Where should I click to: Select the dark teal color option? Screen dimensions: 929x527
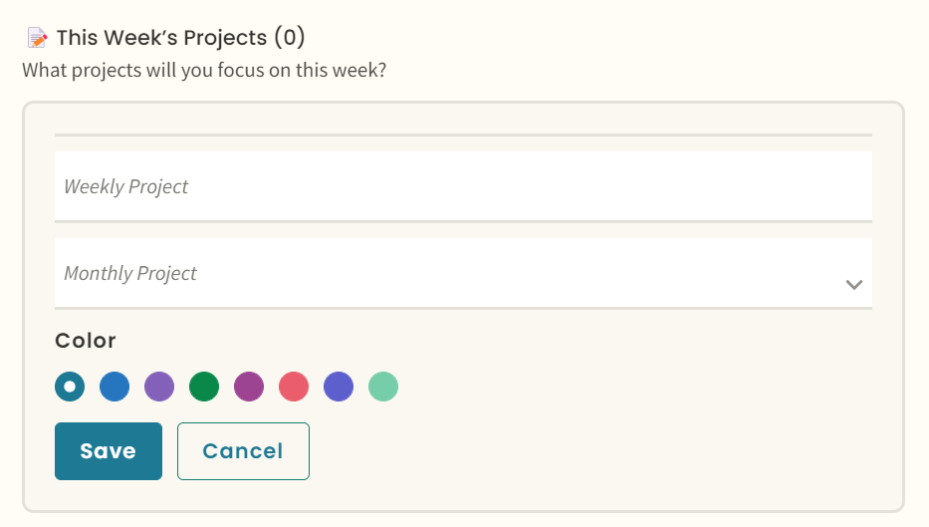tap(70, 387)
